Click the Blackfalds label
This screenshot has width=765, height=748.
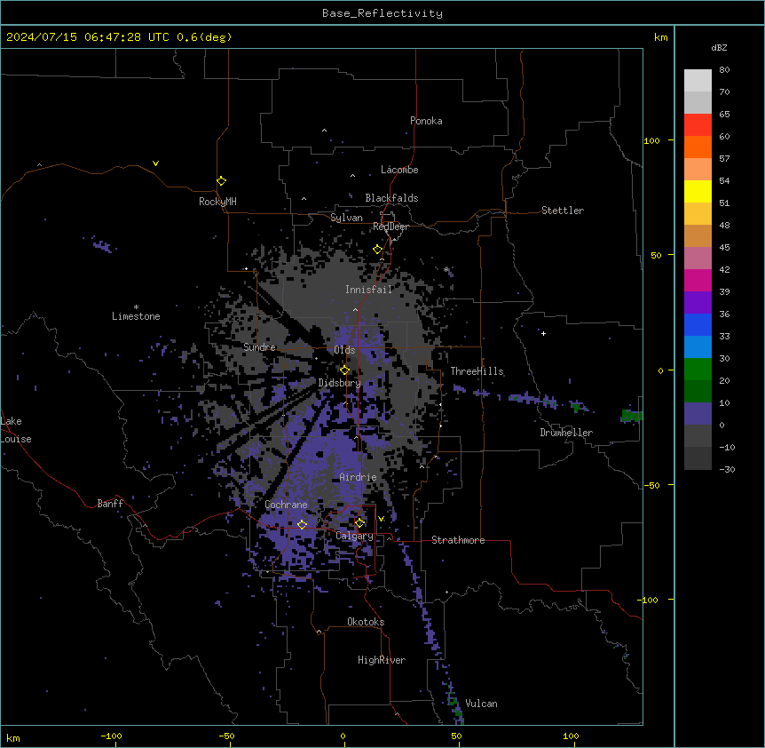391,198
